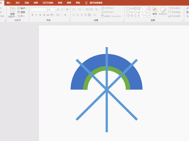
Task: Toggle Underline formatting button
Action: (x=40, y=15)
